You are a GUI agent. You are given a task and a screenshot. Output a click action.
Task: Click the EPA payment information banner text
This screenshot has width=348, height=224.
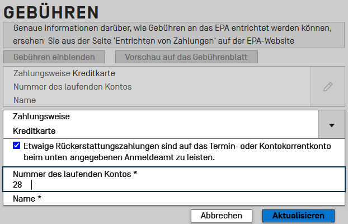point(168,34)
